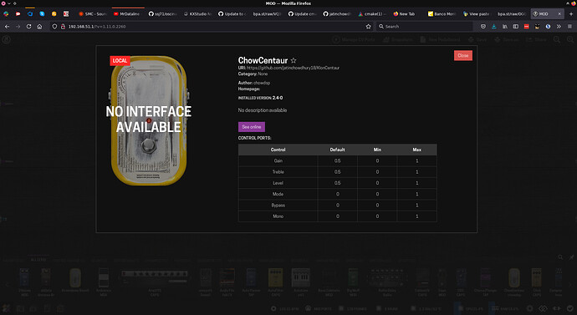Open the Firefox hamburger application menu
This screenshot has width=577, height=315.
point(569,27)
